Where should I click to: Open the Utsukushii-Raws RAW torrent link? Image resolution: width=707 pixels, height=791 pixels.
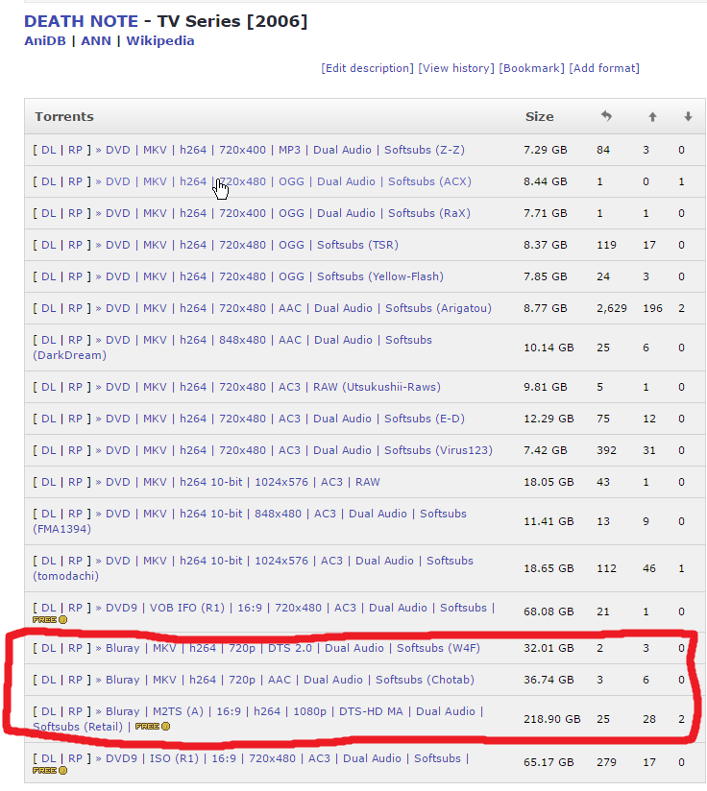tap(273, 387)
